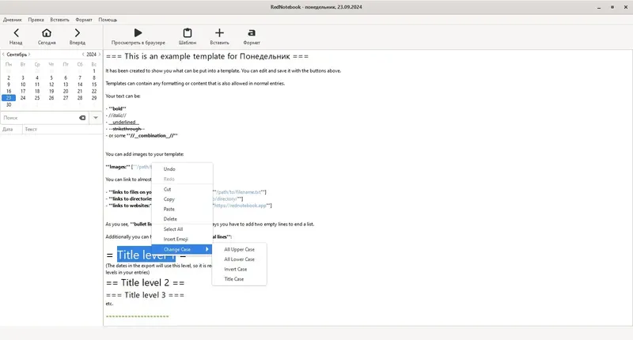This screenshot has width=633, height=340.
Task: Apply Invert Case to selection
Action: pyautogui.click(x=240, y=269)
